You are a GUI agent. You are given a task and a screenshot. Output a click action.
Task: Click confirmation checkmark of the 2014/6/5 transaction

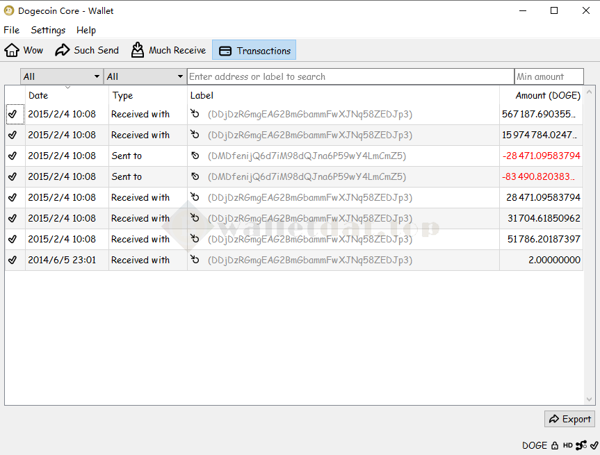click(13, 260)
